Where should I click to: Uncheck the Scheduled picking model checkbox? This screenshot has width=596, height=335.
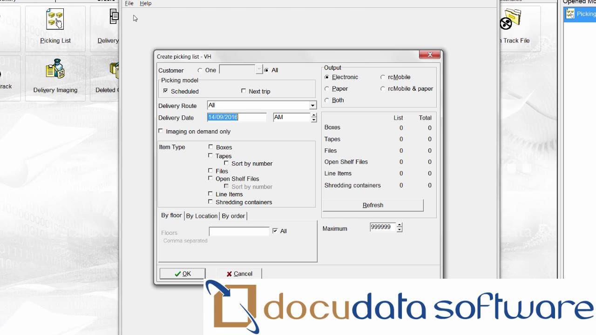click(x=165, y=91)
